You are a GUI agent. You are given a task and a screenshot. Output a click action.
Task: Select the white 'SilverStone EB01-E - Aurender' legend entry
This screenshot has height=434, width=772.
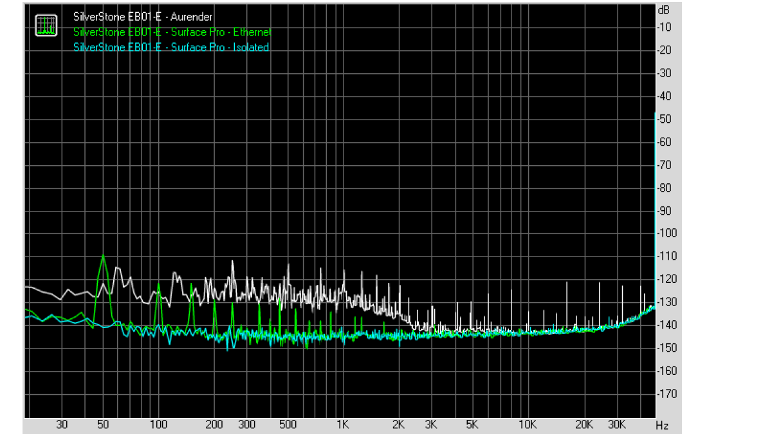(x=143, y=17)
